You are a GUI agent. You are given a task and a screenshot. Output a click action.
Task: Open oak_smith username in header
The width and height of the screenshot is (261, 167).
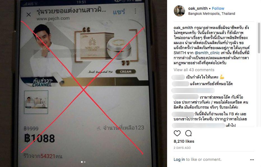pos(198,8)
